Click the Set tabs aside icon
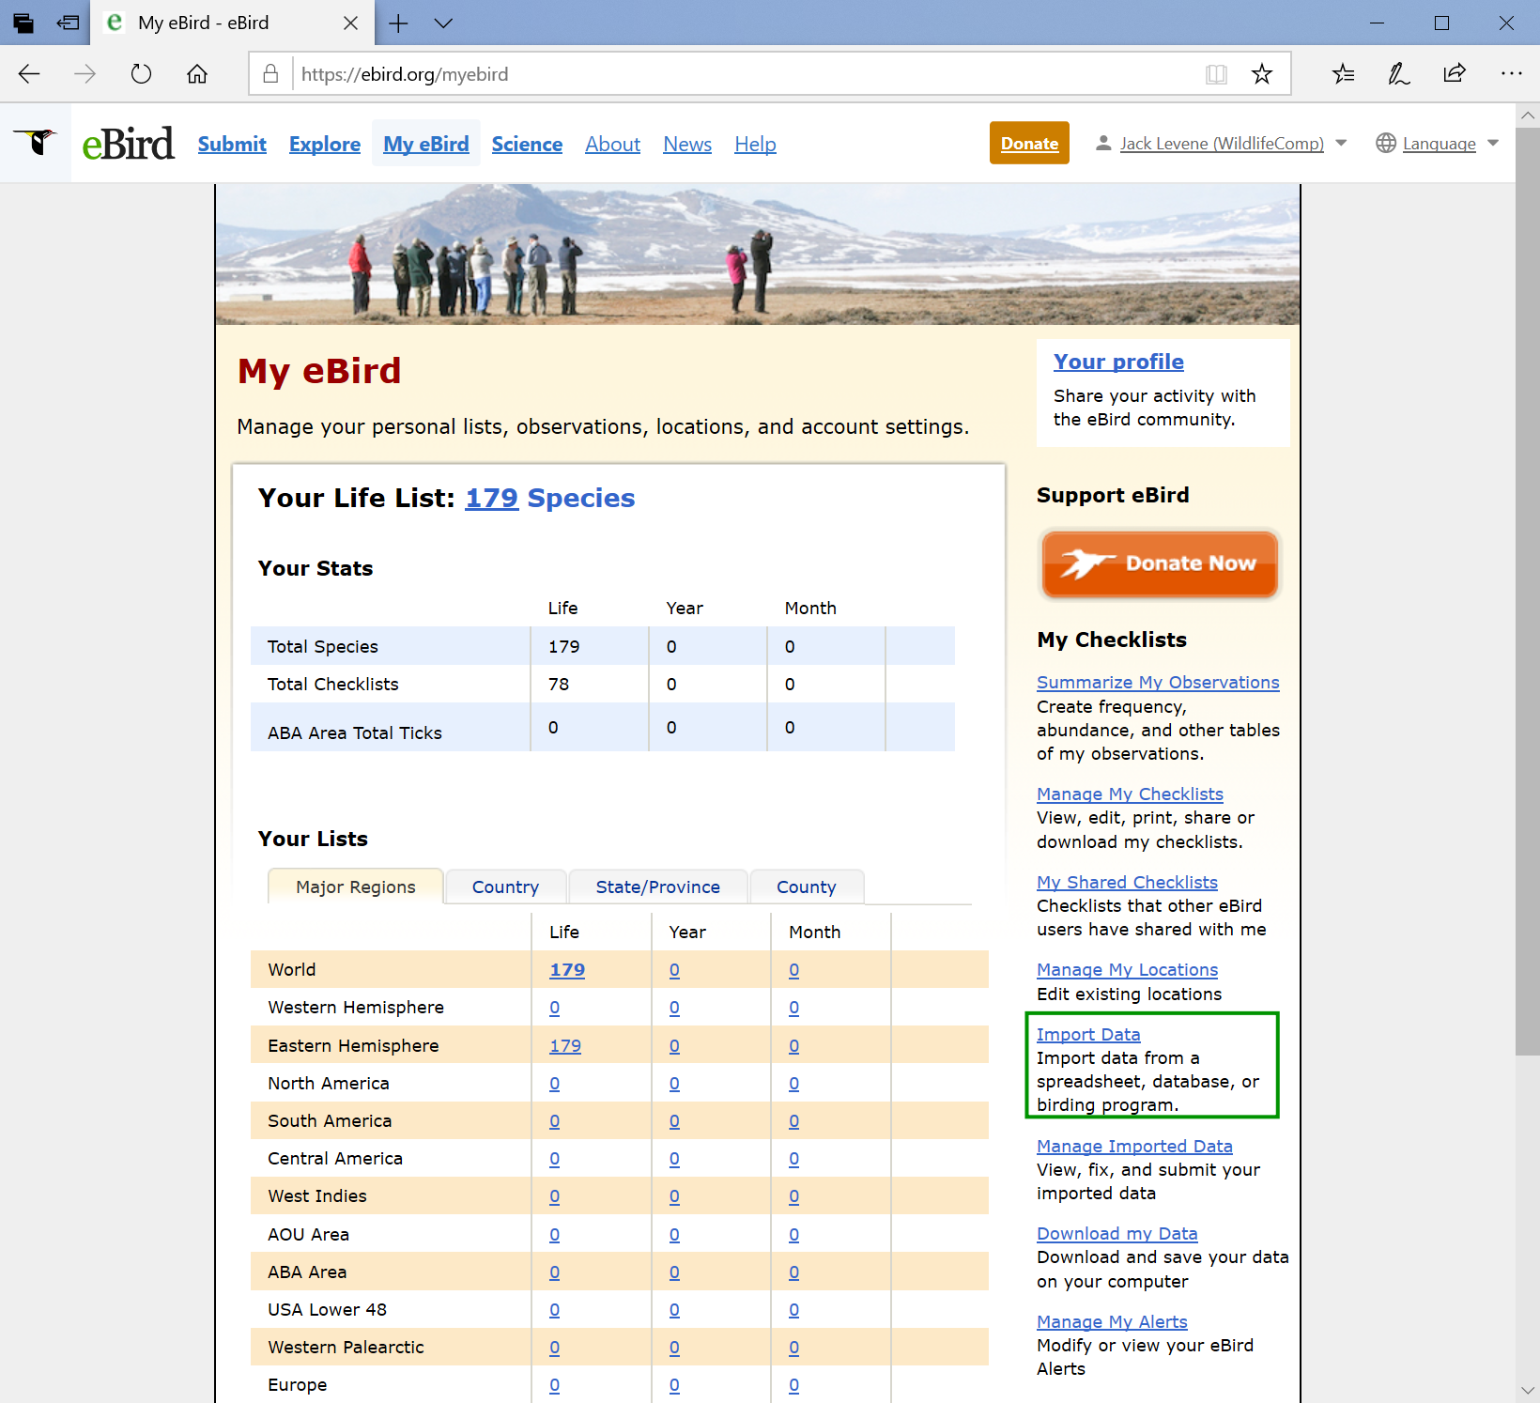This screenshot has width=1540, height=1403. coord(68,23)
